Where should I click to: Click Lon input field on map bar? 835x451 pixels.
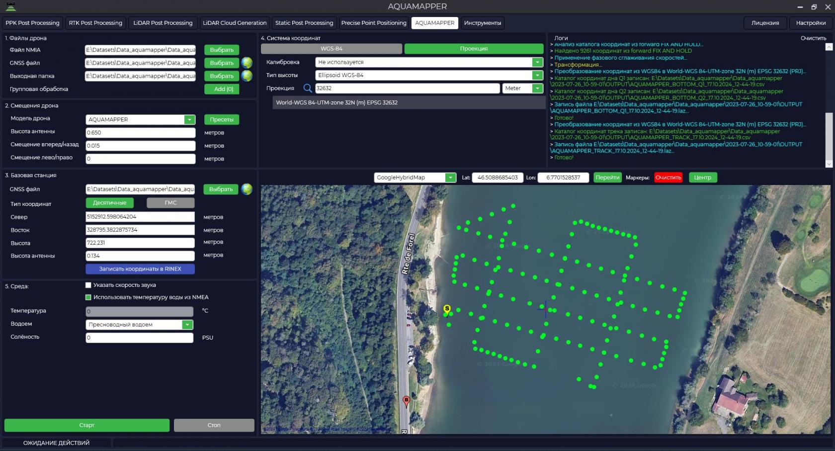pos(563,178)
